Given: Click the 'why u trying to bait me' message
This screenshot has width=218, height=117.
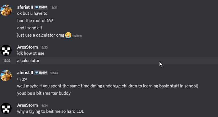Looking at the screenshot, I should pos(51,111).
